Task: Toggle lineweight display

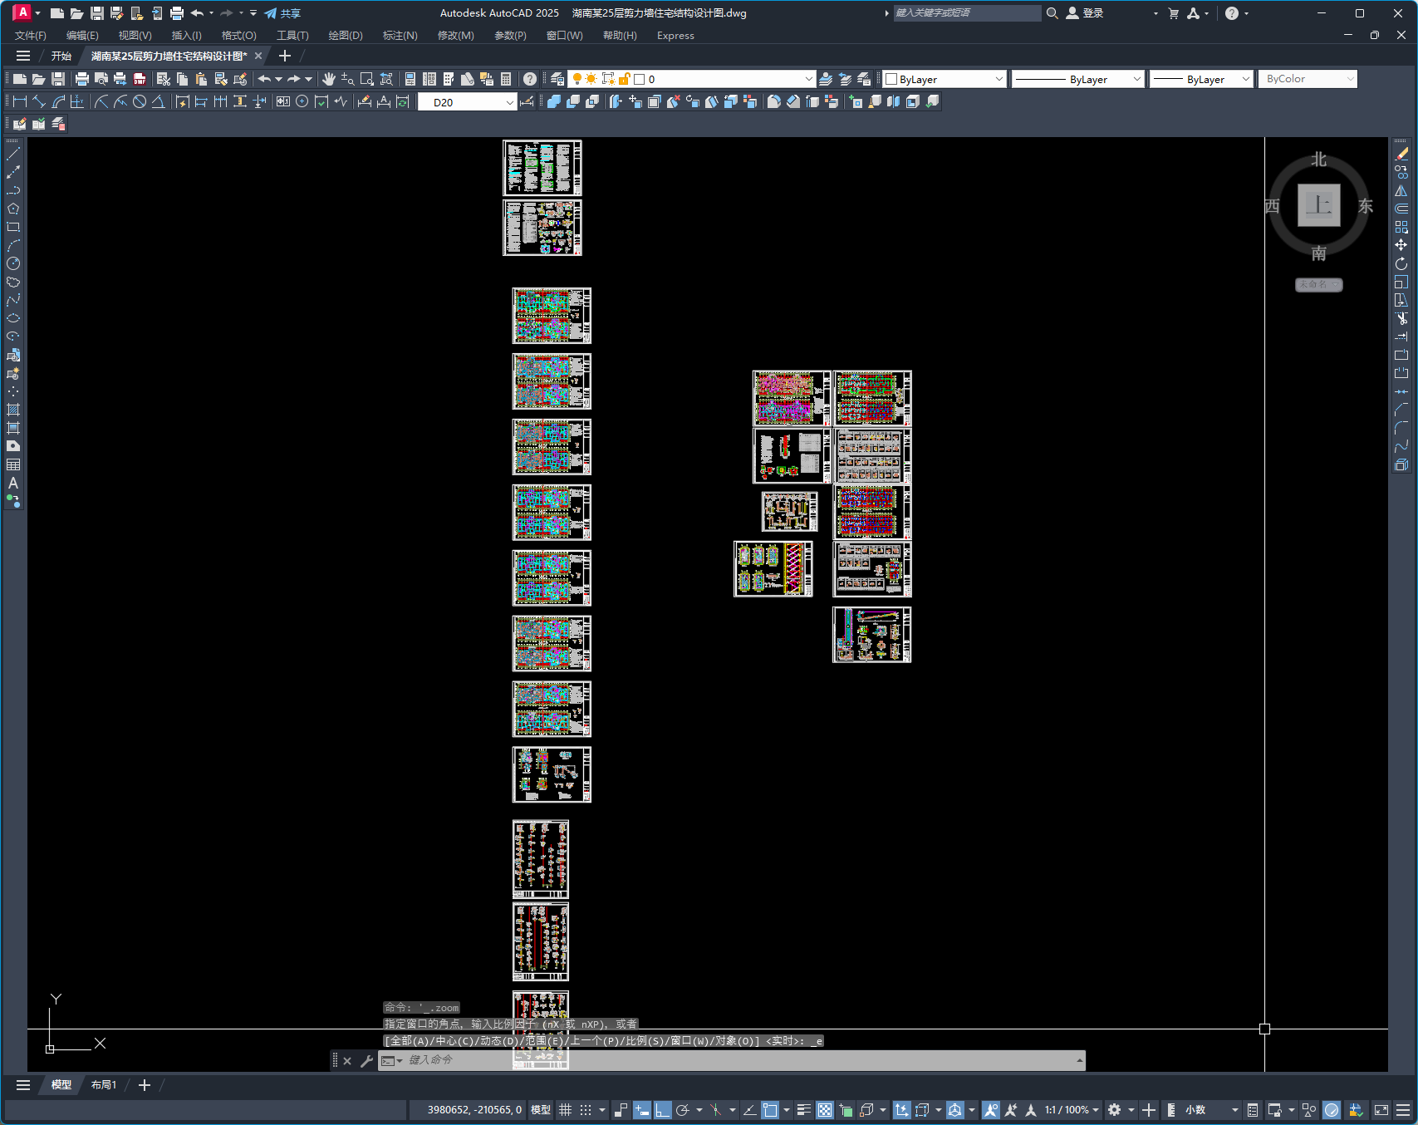Action: [x=804, y=1110]
